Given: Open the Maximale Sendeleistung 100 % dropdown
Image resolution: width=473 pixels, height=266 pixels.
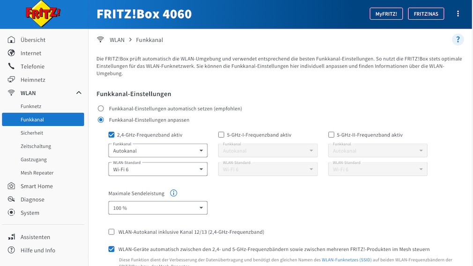Looking at the screenshot, I should (157, 208).
